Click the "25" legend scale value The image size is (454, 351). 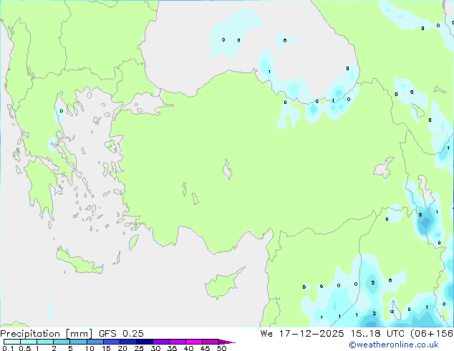coord(139,348)
